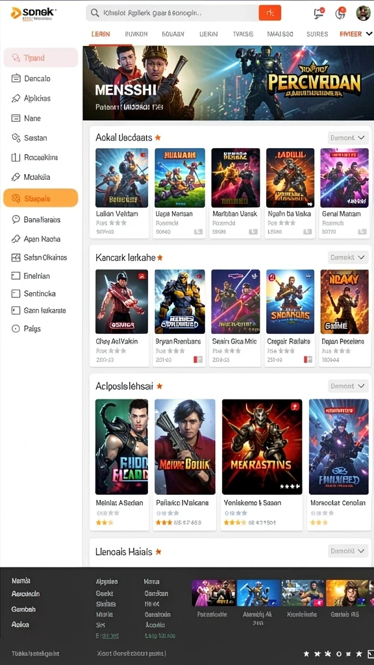
Task: Switch to the RUMKON tab
Action: click(x=136, y=34)
